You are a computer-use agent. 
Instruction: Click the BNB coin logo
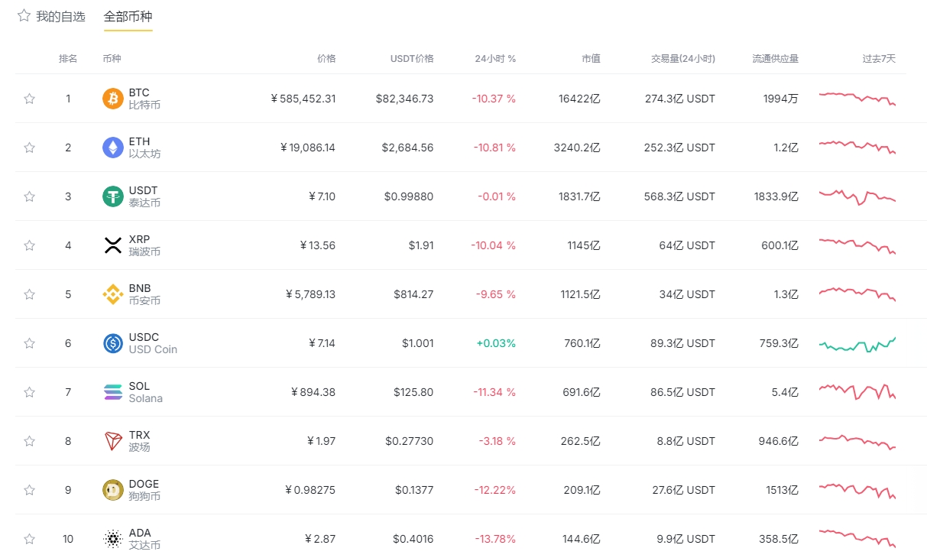click(x=113, y=294)
